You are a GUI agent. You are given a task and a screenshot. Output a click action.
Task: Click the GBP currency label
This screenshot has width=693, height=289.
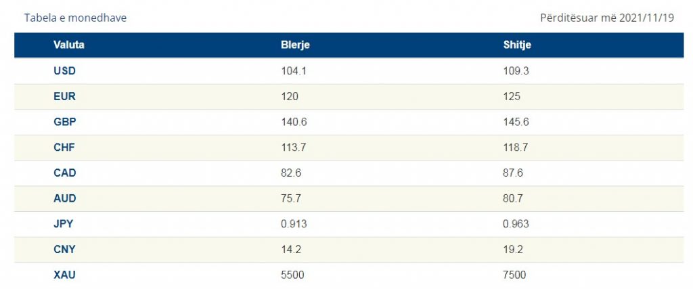coord(64,122)
